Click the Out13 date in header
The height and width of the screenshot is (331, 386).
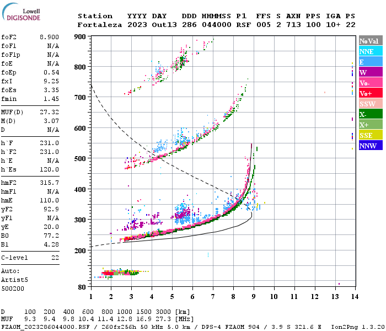(x=164, y=25)
